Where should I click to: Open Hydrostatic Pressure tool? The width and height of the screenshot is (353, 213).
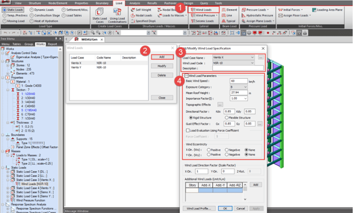[257, 16]
